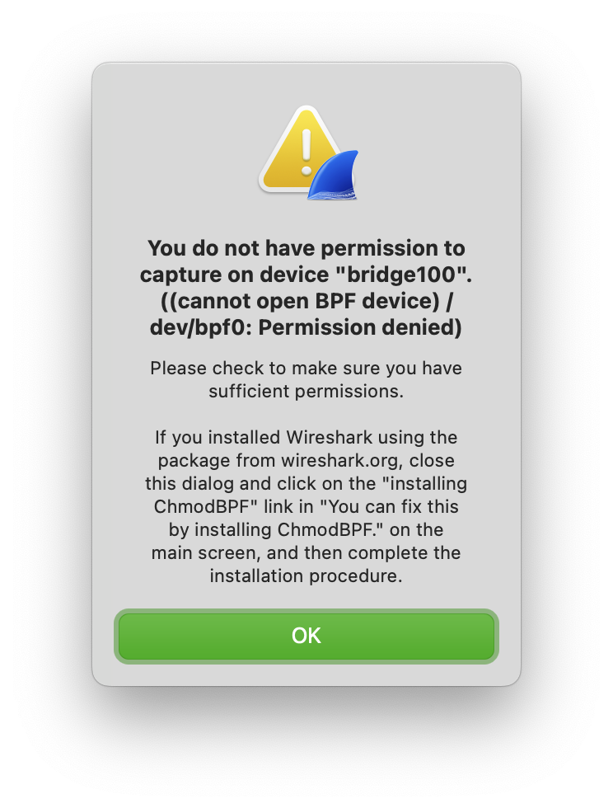The height and width of the screenshot is (808, 613).
Task: Click the "installation procedure." closing line
Action: tap(306, 575)
